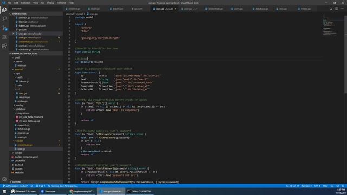Change the UTF-8 file encoding
This screenshot has height=195, width=347.
pyautogui.click(x=317, y=186)
